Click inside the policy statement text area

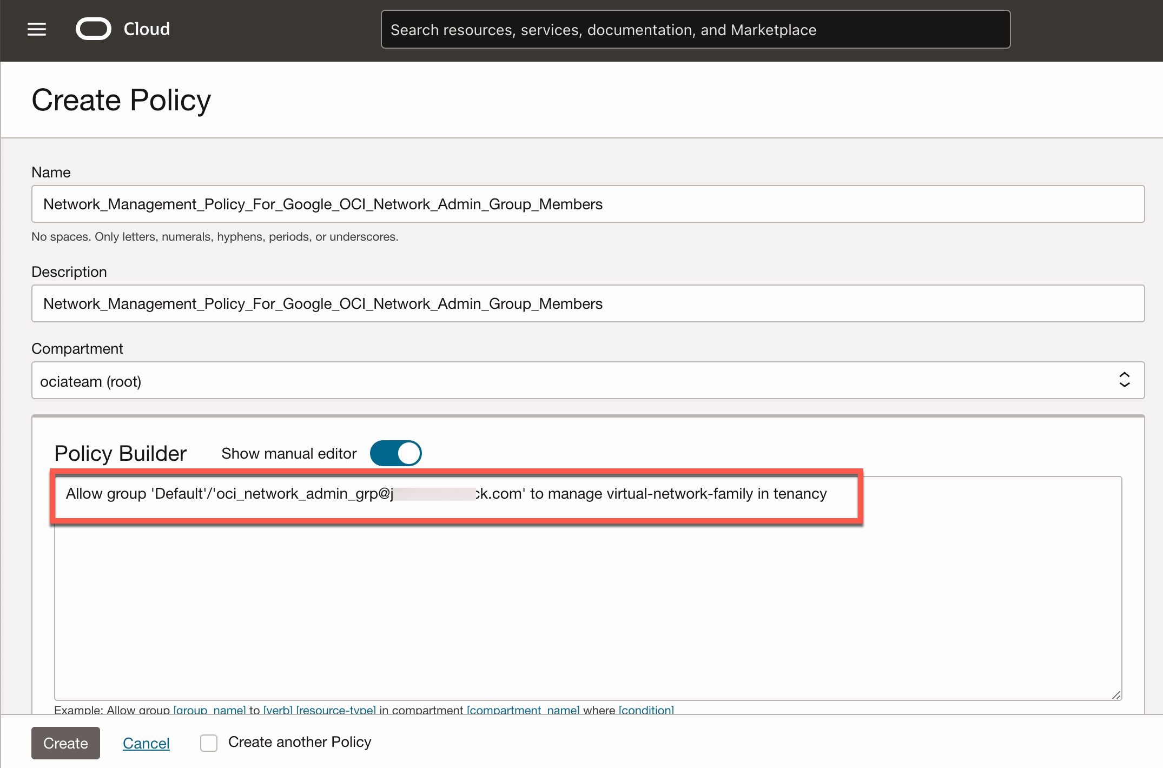[x=587, y=606]
